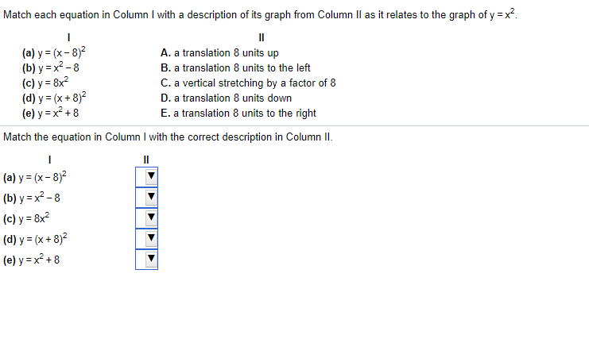
Task: Expand the dropdown next to (c) y = 8x²
Action: pos(146,218)
